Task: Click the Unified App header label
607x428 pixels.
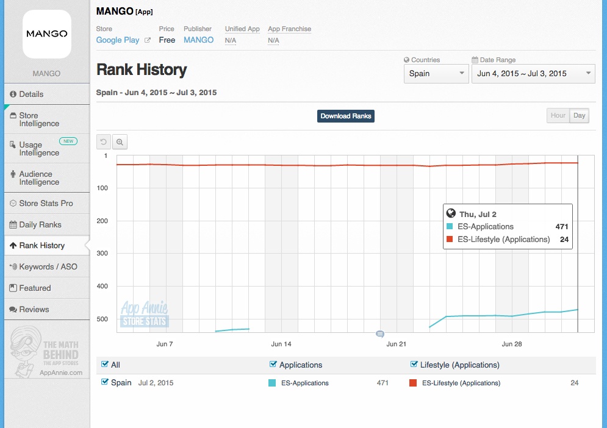Action: pyautogui.click(x=242, y=29)
